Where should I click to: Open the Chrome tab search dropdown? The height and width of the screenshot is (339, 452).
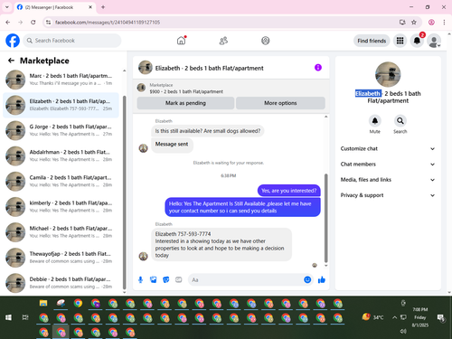[x=7, y=7]
